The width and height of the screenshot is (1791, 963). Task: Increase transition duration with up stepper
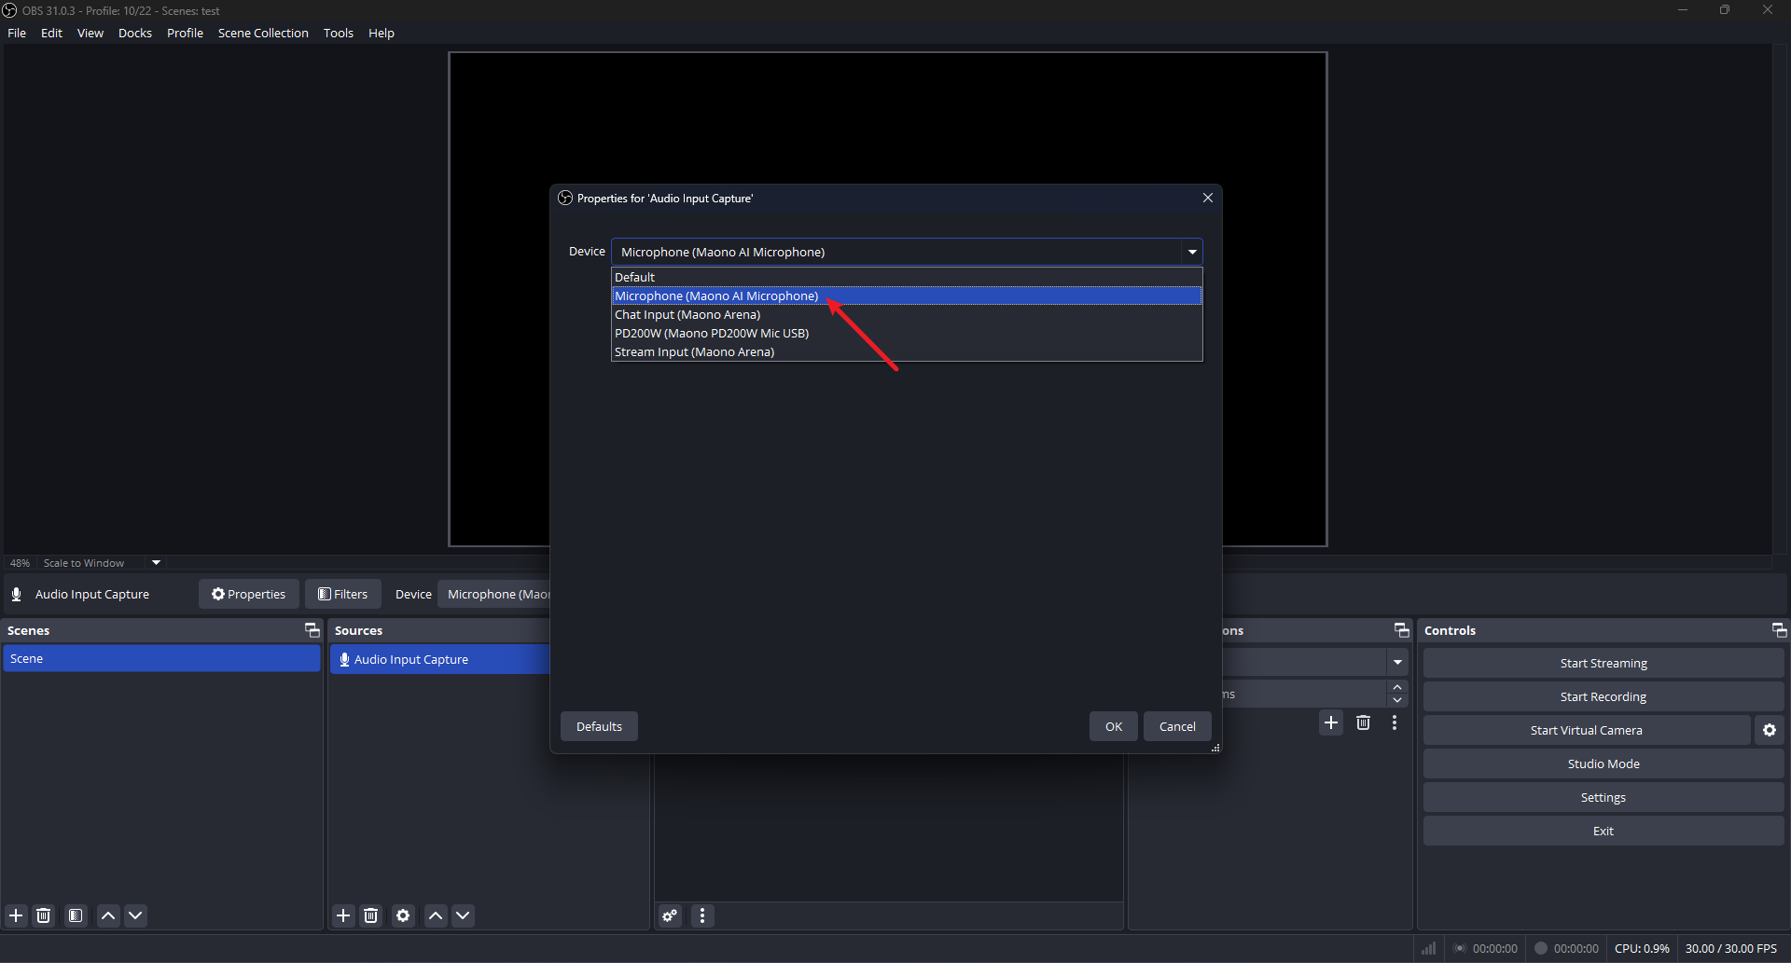[x=1397, y=687]
